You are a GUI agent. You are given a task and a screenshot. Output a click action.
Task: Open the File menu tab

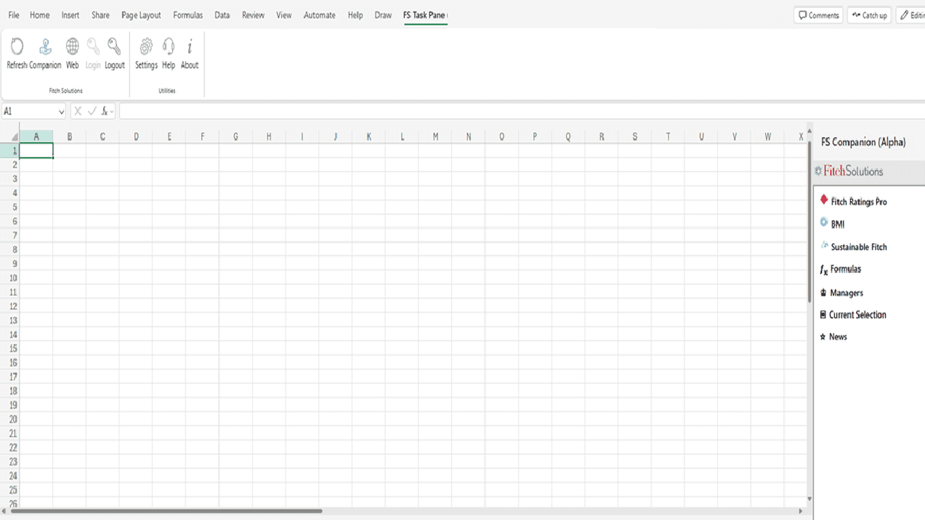click(14, 15)
